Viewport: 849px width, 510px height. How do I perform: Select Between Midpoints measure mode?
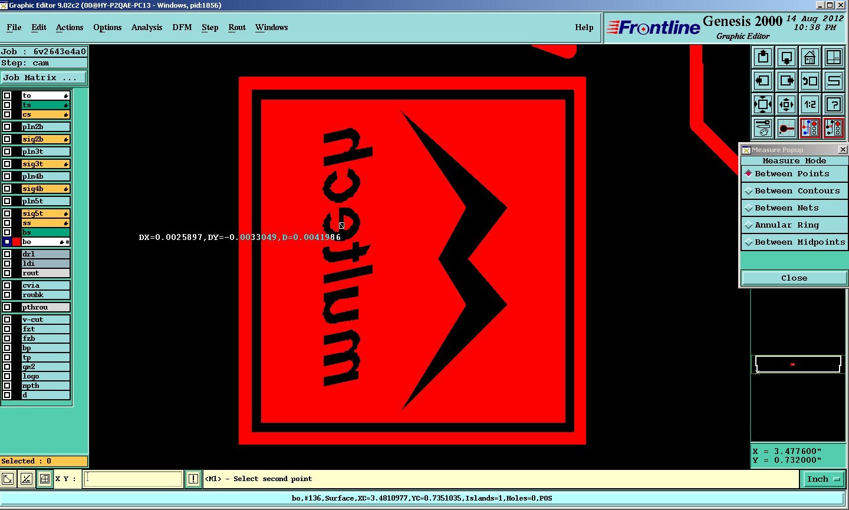click(x=794, y=242)
